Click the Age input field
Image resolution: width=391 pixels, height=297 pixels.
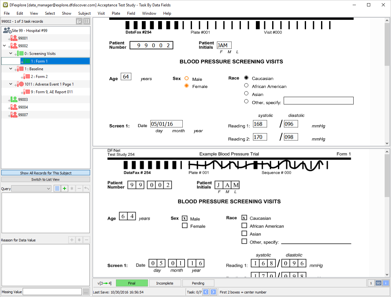(x=126, y=77)
